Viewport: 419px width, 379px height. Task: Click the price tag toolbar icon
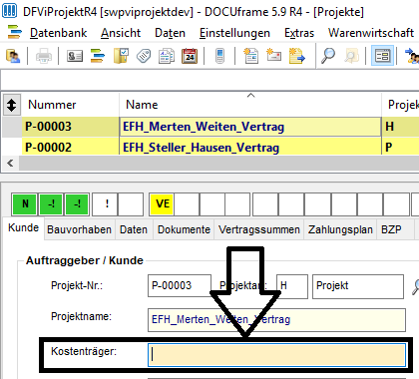tap(144, 56)
